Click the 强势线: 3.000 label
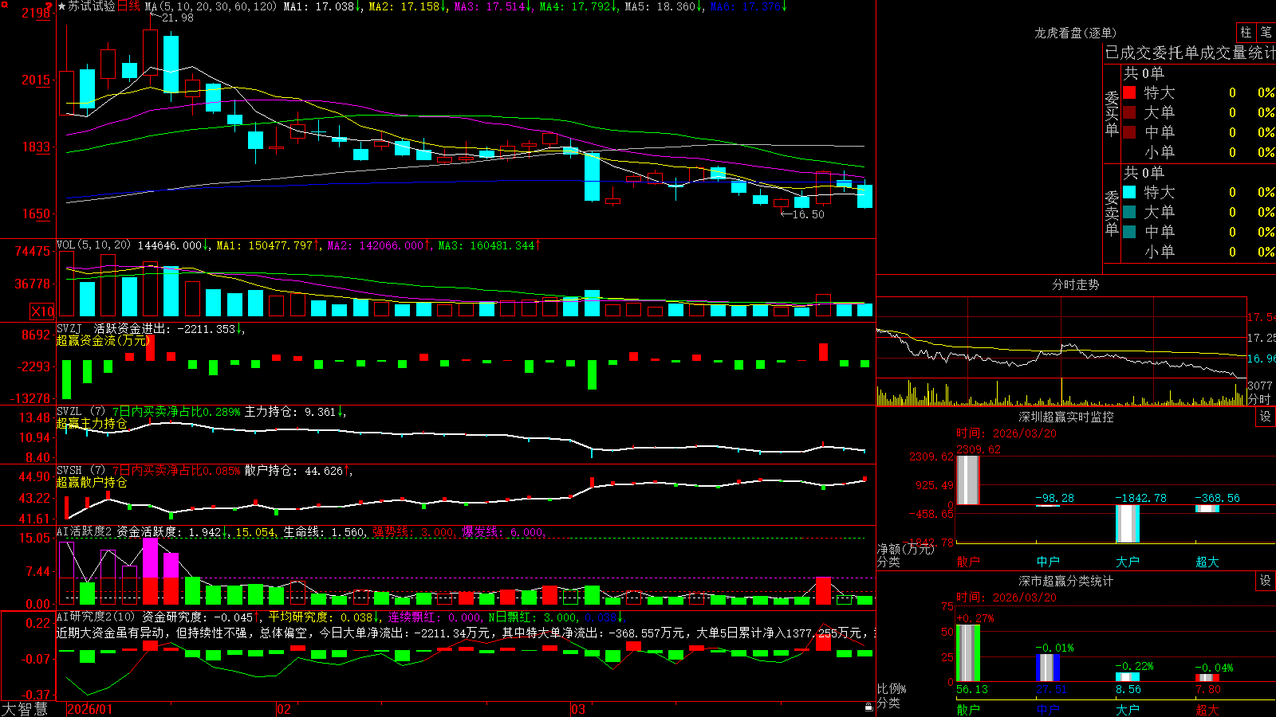Screen dimensions: 1276x717 (x=414, y=532)
